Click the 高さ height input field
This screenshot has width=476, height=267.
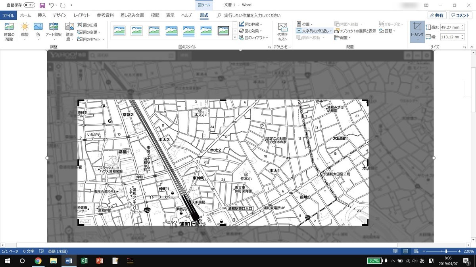pyautogui.click(x=452, y=27)
